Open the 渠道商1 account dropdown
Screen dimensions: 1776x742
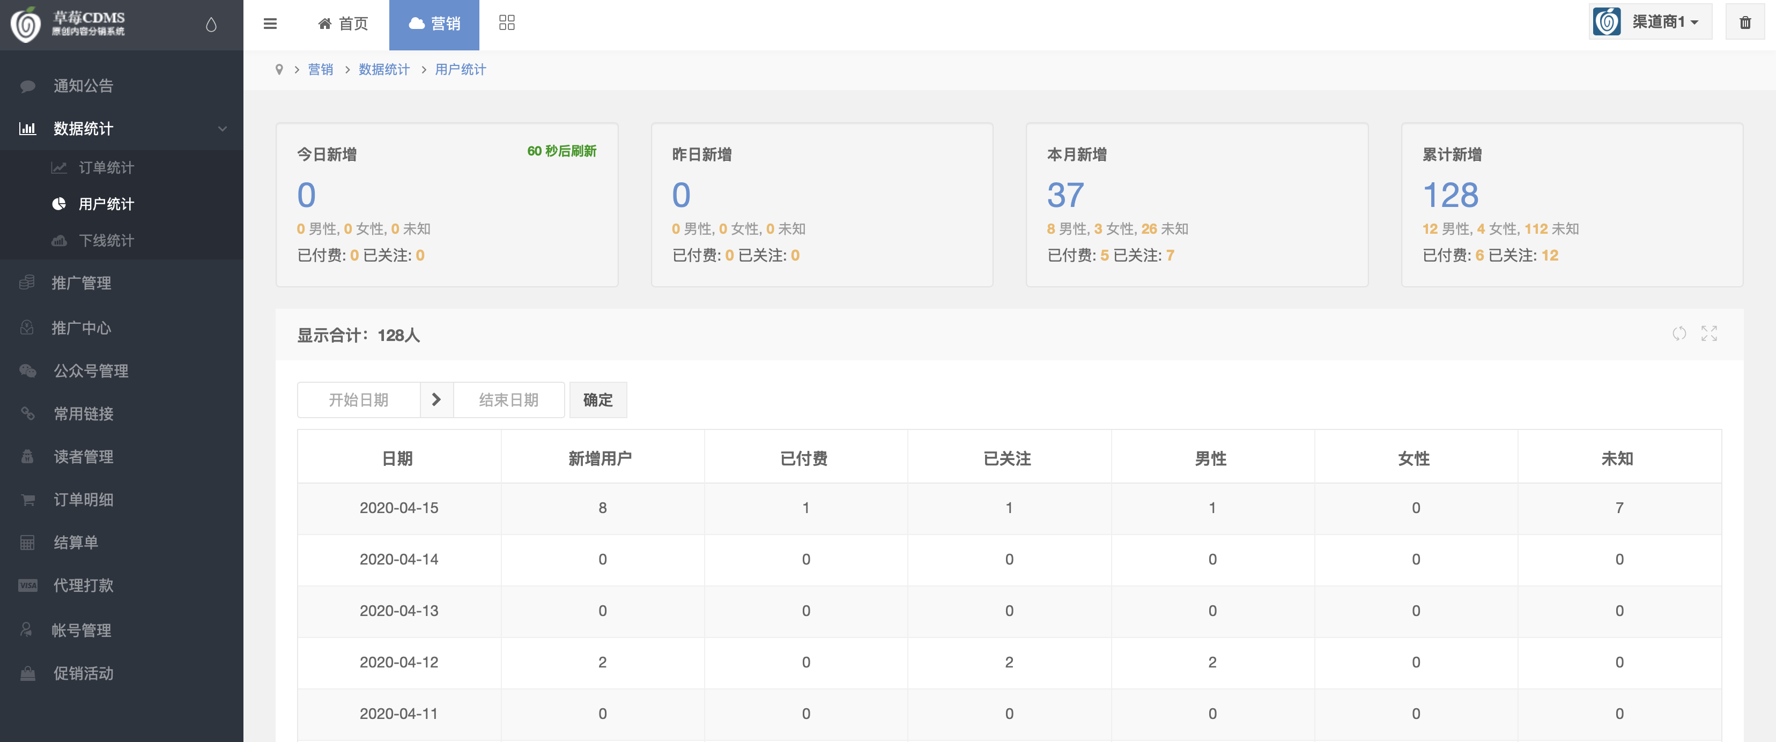pos(1651,22)
